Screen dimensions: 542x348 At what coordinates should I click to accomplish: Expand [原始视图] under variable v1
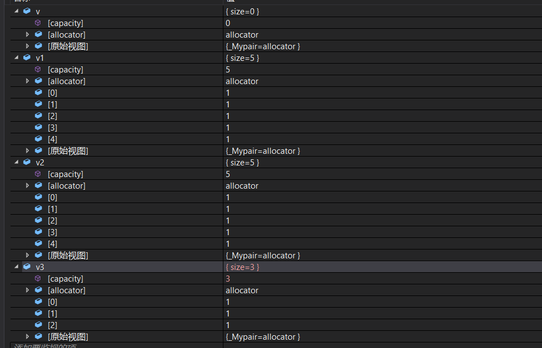(x=27, y=150)
